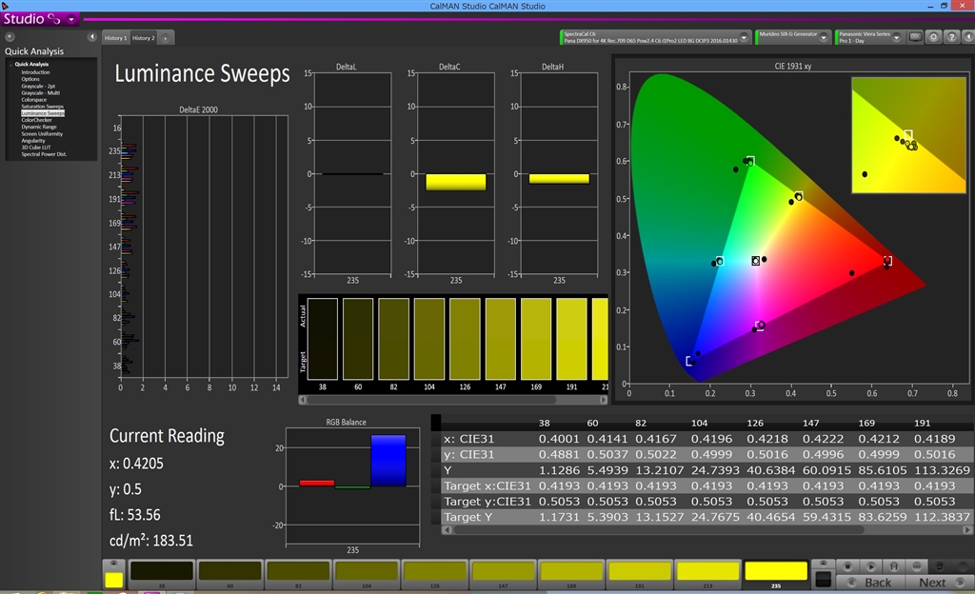This screenshot has height=594, width=975.
Task: Select the 235 yellow luminance swatch
Action: click(775, 572)
